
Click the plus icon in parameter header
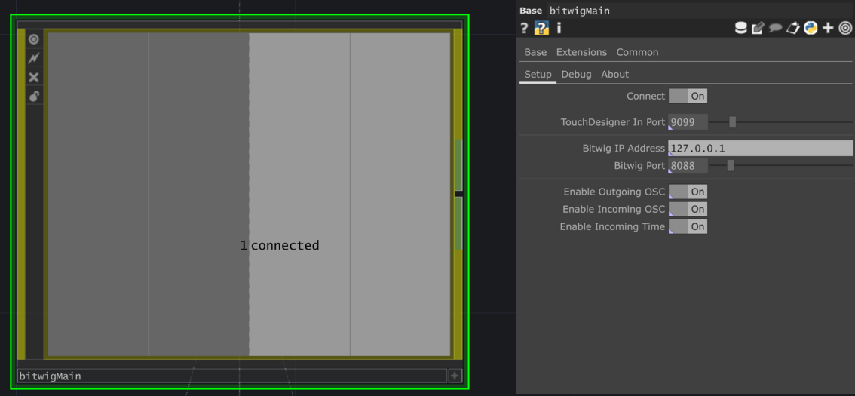[828, 28]
